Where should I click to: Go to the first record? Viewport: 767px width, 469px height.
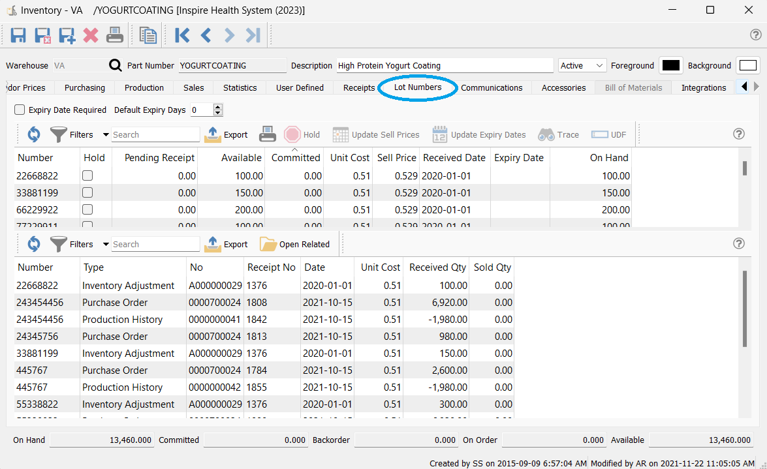(x=182, y=35)
